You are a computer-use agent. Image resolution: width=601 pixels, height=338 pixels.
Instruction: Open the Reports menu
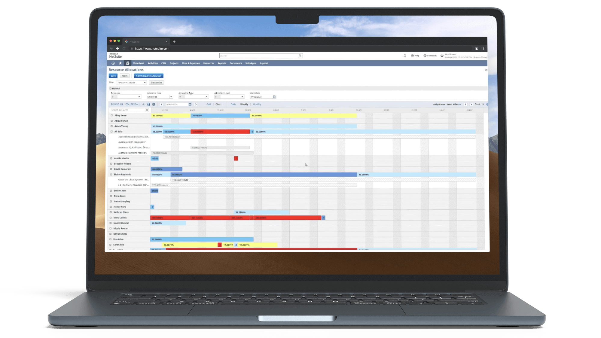(x=222, y=63)
